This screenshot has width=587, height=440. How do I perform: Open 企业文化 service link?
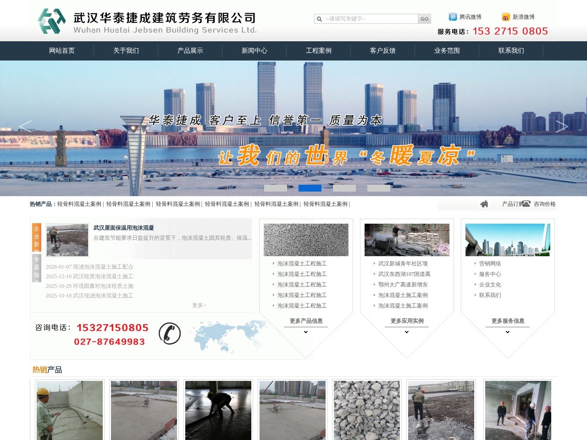point(490,285)
